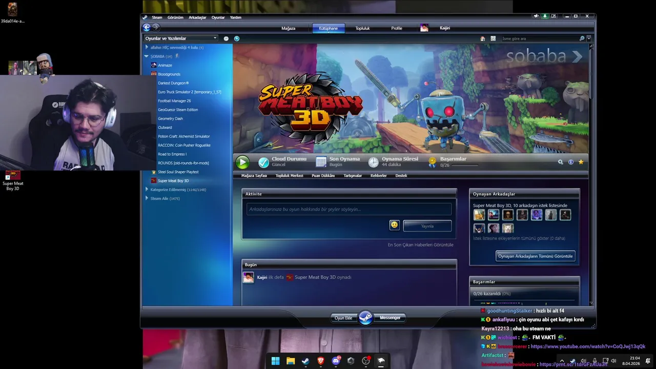The height and width of the screenshot is (369, 656).
Task: Click the Başarımlar medal icon
Action: 432,162
